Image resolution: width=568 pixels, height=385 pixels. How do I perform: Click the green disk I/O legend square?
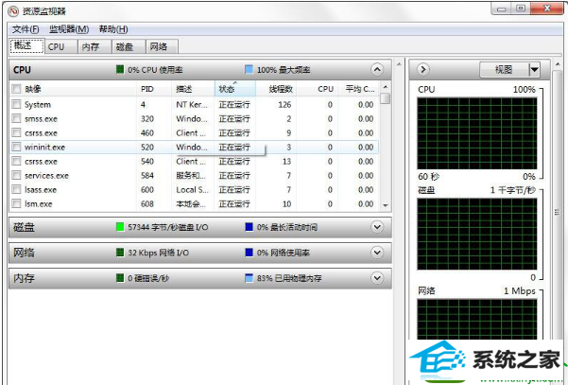tap(120, 227)
